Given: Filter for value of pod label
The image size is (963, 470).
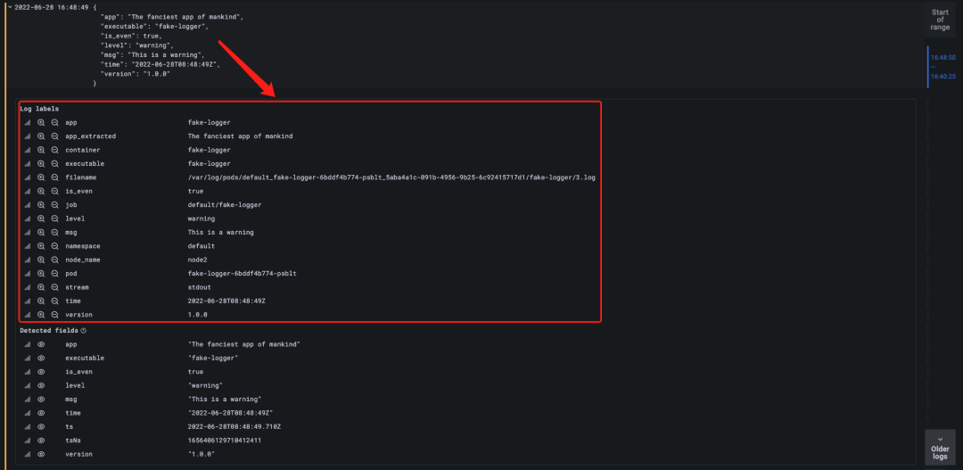Looking at the screenshot, I should [x=41, y=274].
